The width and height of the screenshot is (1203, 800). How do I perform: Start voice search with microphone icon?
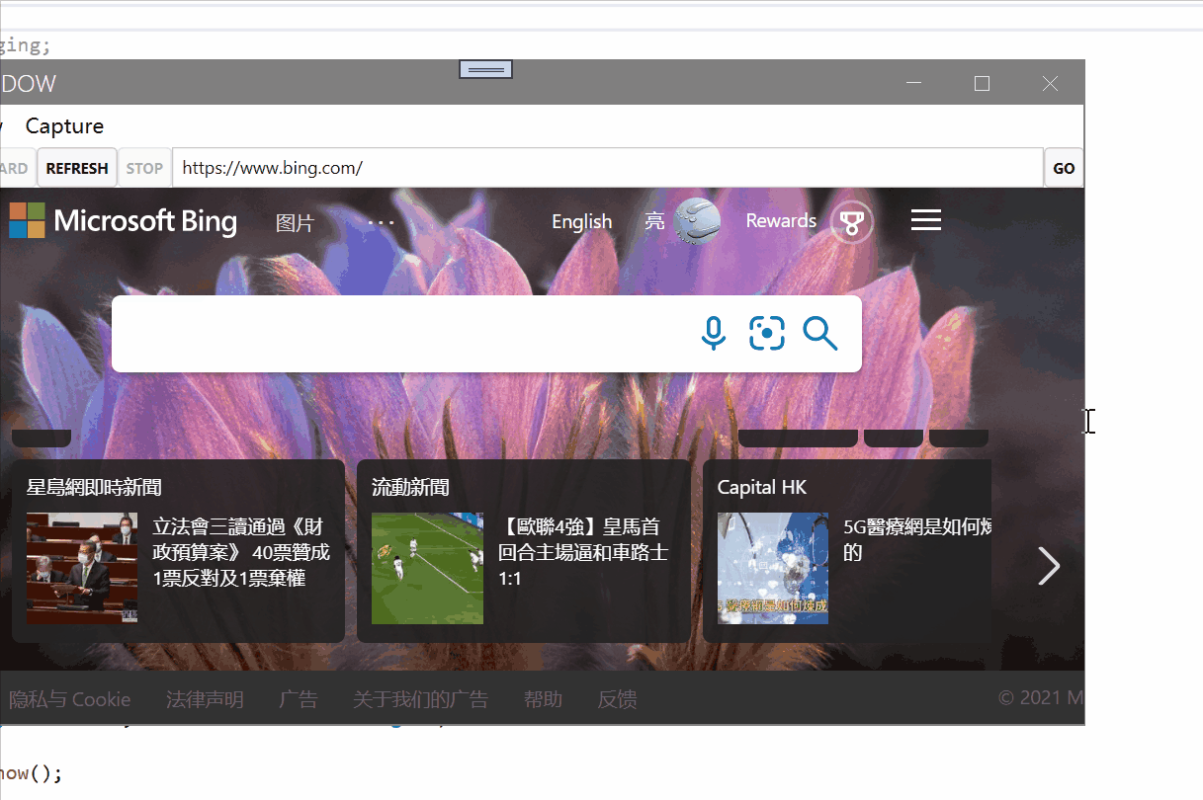713,334
